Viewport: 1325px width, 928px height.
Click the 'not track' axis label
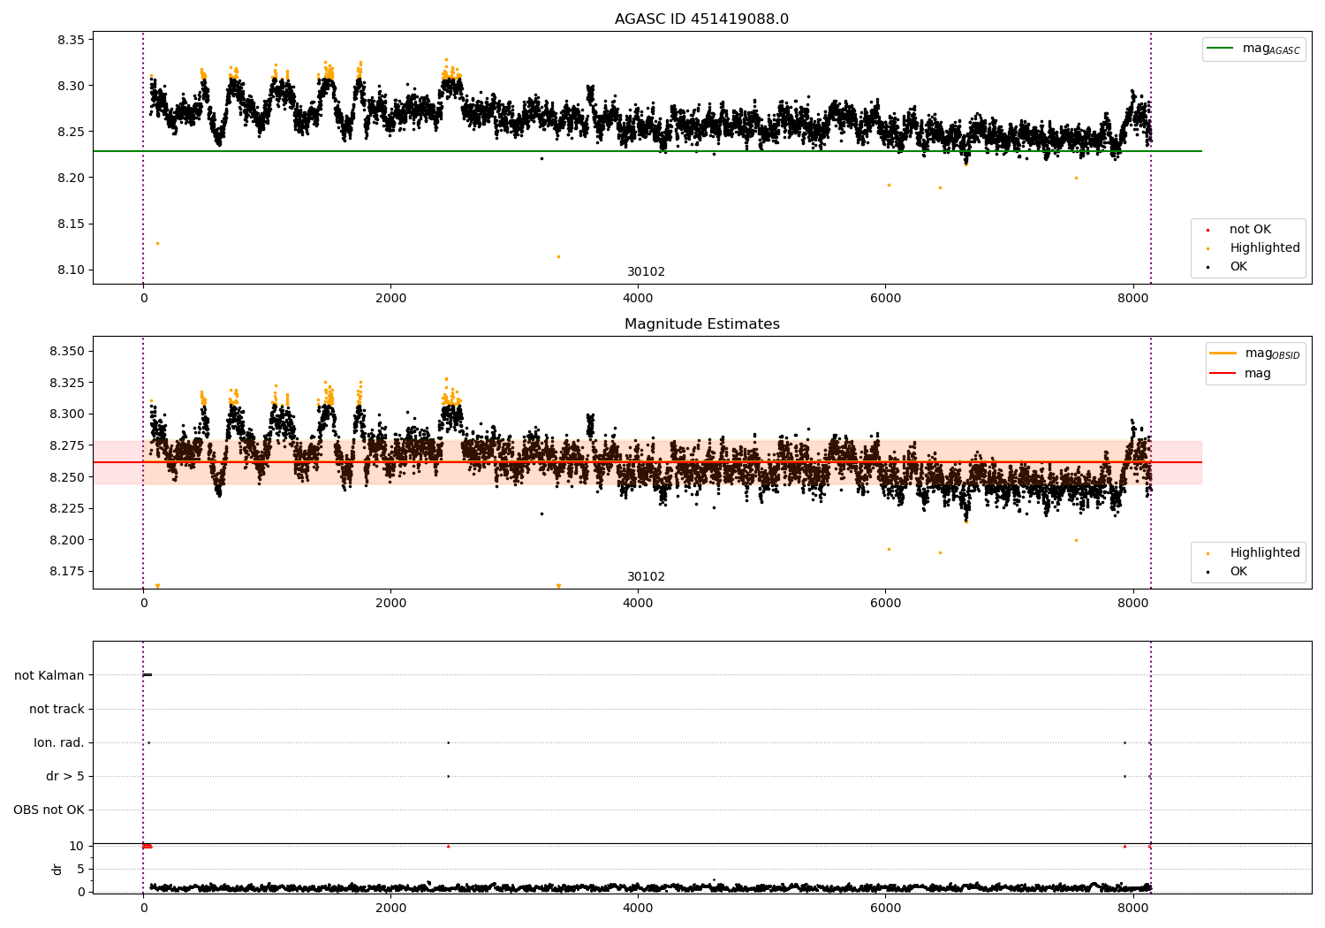(57, 709)
